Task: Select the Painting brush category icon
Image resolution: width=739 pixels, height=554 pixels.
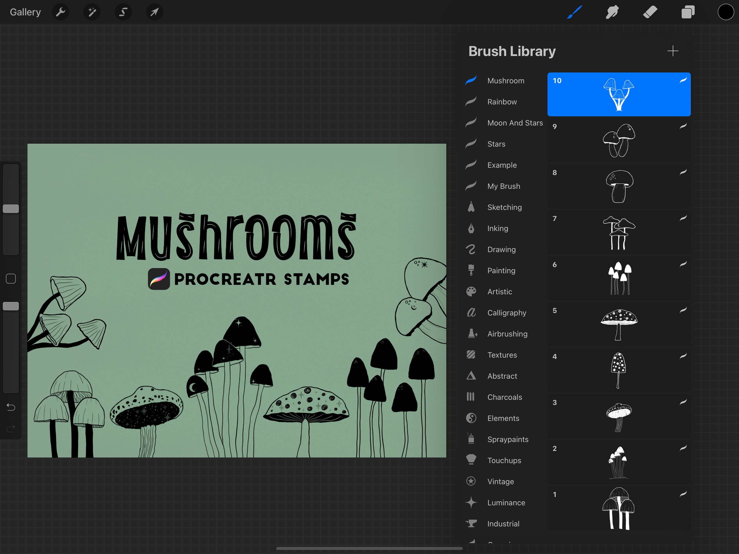Action: pyautogui.click(x=471, y=270)
